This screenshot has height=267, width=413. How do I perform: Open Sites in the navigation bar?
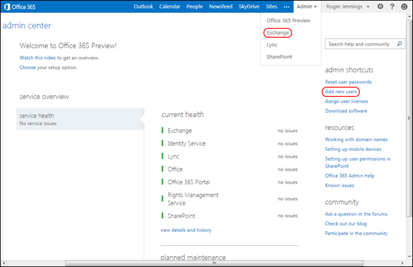point(271,6)
